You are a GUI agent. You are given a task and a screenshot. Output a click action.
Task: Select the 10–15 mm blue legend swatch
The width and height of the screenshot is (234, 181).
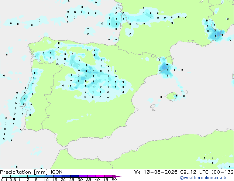coord(49,176)
